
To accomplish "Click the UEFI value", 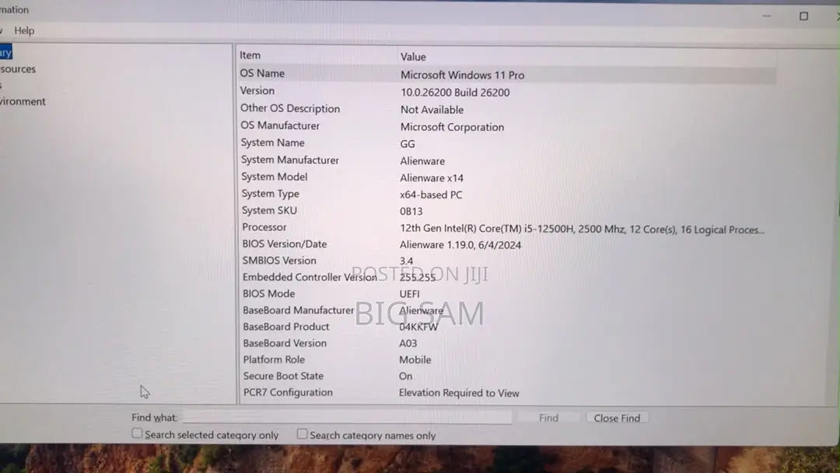I will click(x=409, y=294).
